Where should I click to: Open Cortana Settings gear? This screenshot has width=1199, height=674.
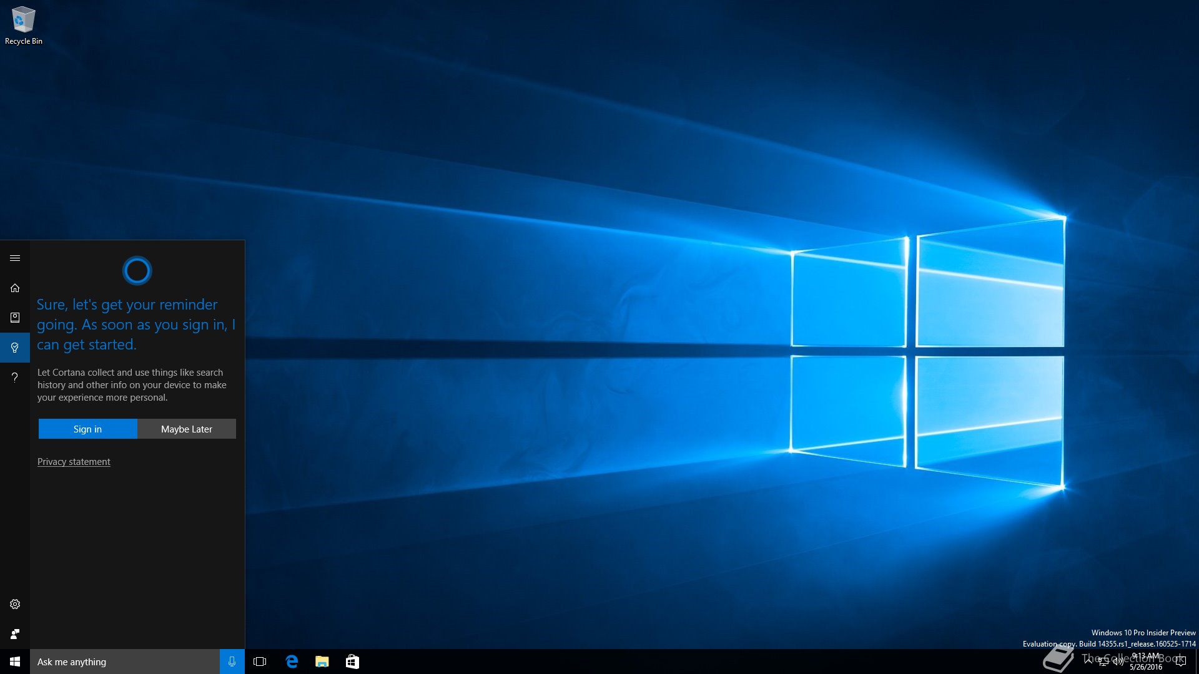(x=15, y=604)
